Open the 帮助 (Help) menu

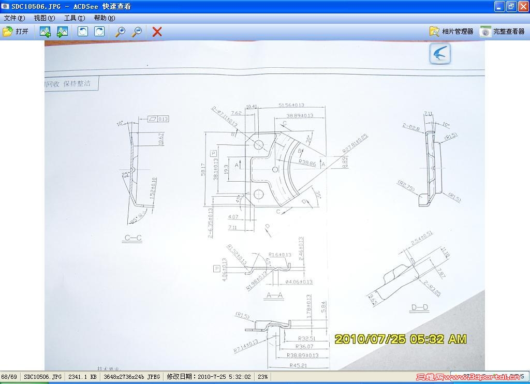tap(105, 18)
